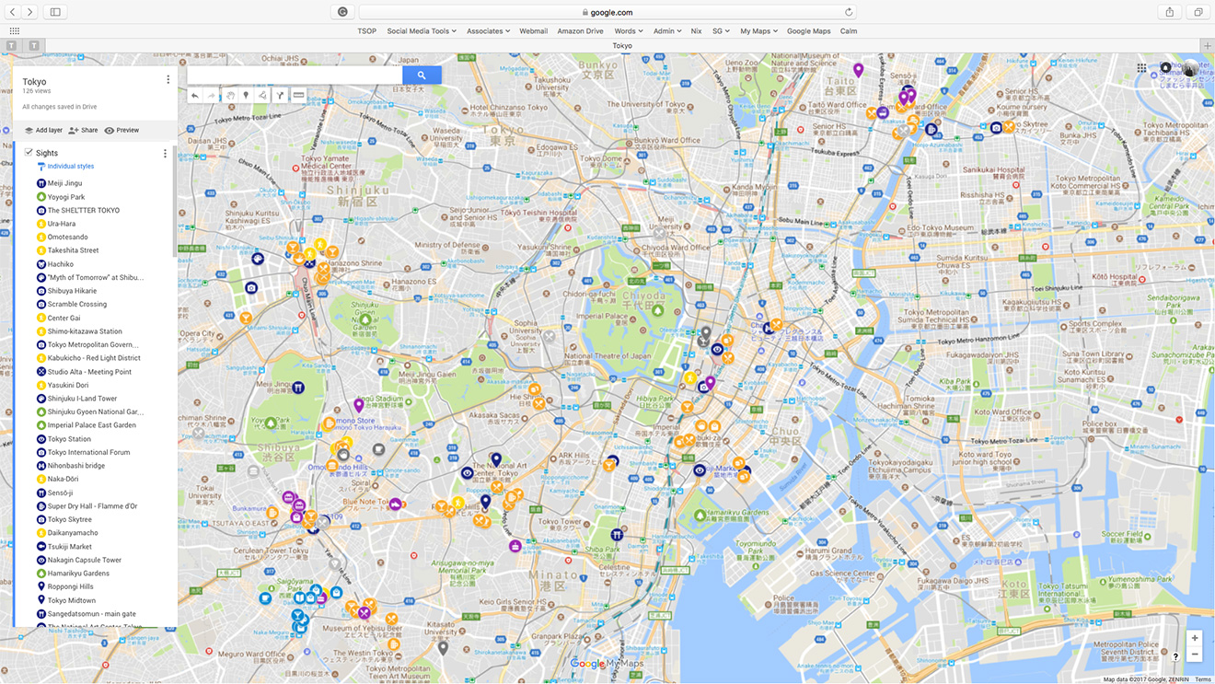Viewport: 1215px width, 684px height.
Task: Select Tokyo Skytree in Sights list
Action: (x=70, y=519)
